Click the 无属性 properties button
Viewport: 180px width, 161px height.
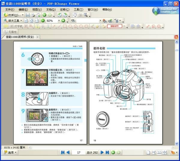pyautogui.click(x=10, y=32)
